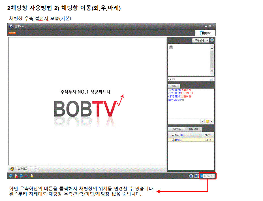
Task: Click the scroll down arrow in video panel
Action: (212, 71)
